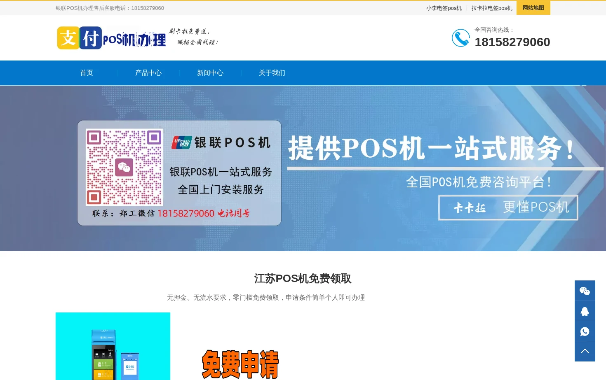
Task: Click the 江苏POS机免费领取 section heading
Action: (303, 279)
